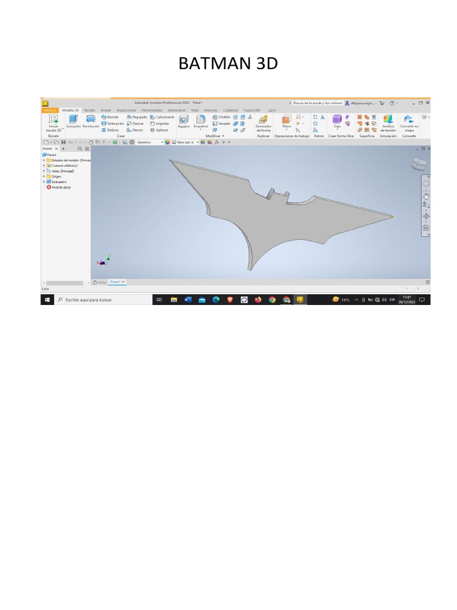
Task: Click the Calcomanía decal tool
Action: click(162, 117)
